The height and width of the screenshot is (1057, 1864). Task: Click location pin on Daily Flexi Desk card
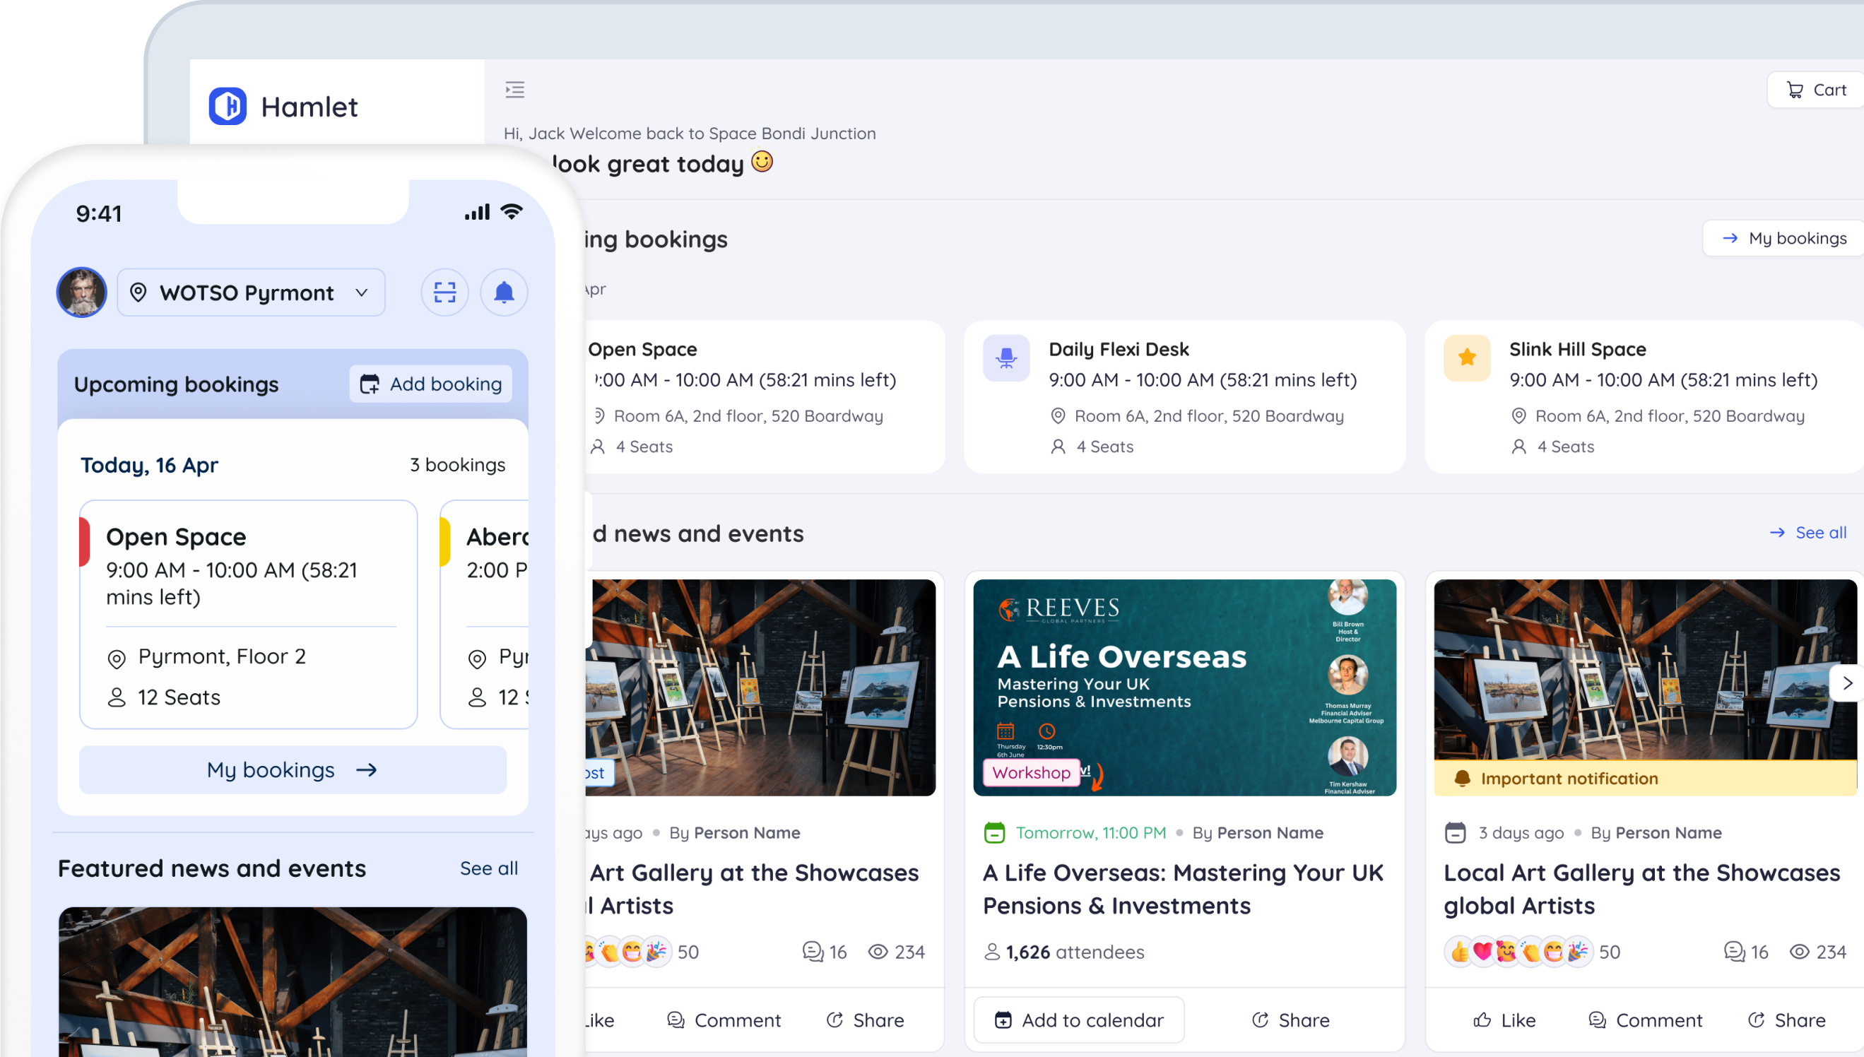point(1058,416)
